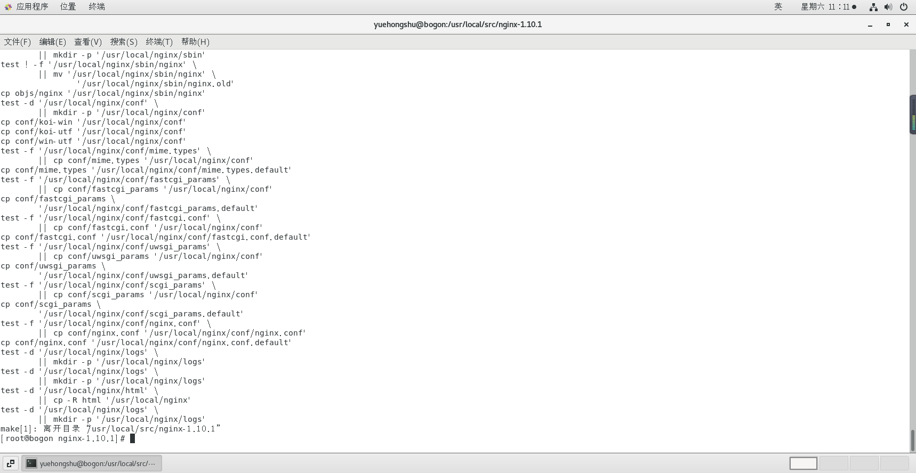Click the line cp -R html '/usr/local/nginx'
Image resolution: width=916 pixels, height=473 pixels.
click(115, 400)
